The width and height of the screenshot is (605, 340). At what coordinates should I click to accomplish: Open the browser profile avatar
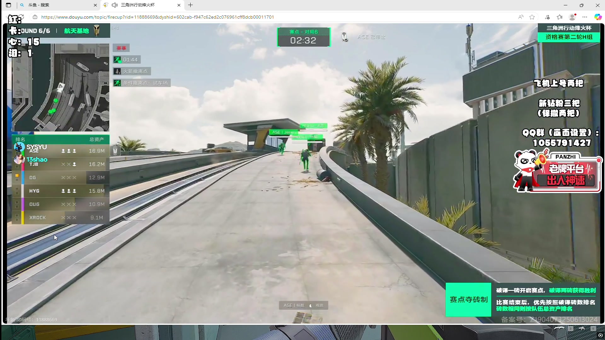[x=572, y=17]
